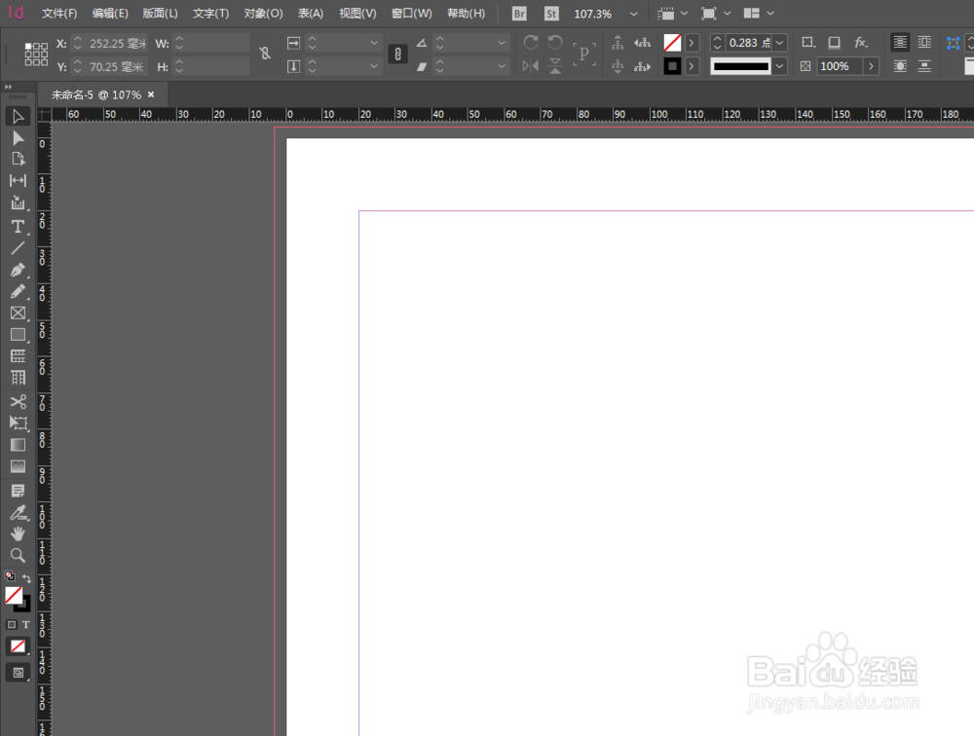974x736 pixels.
Task: Toggle the scale percentage chain link
Action: pyautogui.click(x=398, y=55)
